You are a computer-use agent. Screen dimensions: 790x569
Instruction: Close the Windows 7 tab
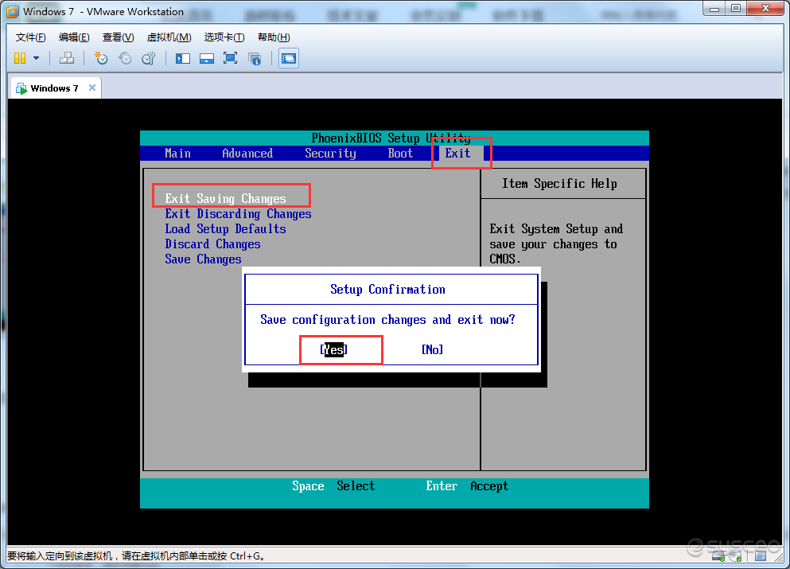pos(92,88)
